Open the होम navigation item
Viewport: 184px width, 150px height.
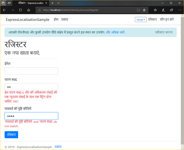click(x=56, y=20)
